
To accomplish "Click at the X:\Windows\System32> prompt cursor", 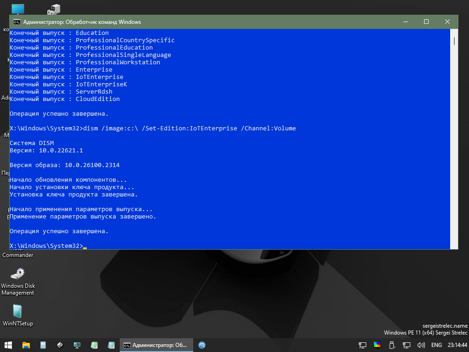I will (85, 246).
